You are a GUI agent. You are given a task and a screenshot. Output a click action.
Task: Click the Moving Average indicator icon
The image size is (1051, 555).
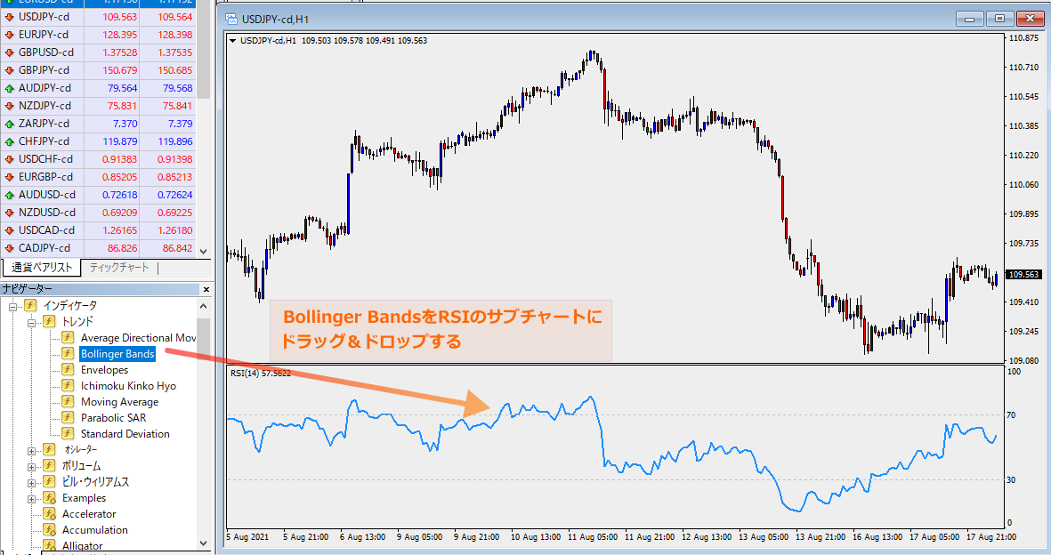coord(68,402)
